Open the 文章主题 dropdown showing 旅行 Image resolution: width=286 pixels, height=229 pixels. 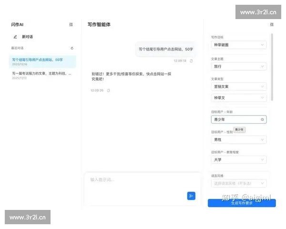pos(239,66)
